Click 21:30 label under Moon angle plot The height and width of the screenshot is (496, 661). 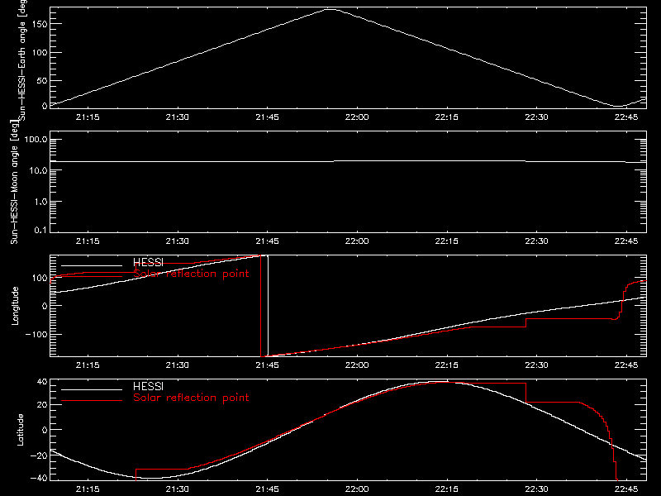point(178,241)
